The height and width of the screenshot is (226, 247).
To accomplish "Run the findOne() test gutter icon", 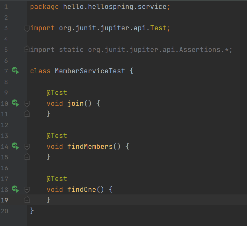I will coord(15,189).
